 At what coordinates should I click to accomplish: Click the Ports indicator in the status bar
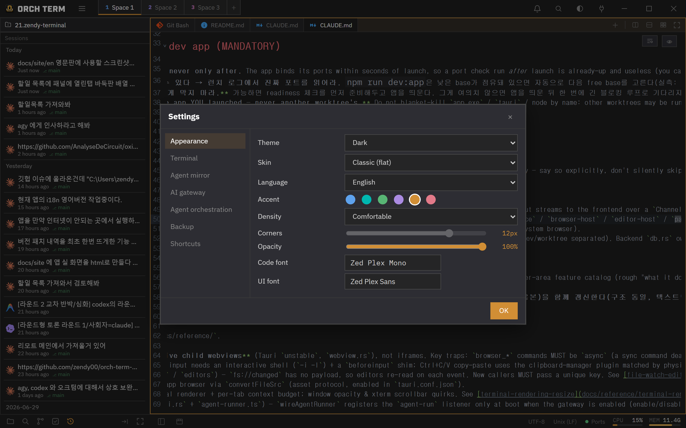pyautogui.click(x=595, y=422)
